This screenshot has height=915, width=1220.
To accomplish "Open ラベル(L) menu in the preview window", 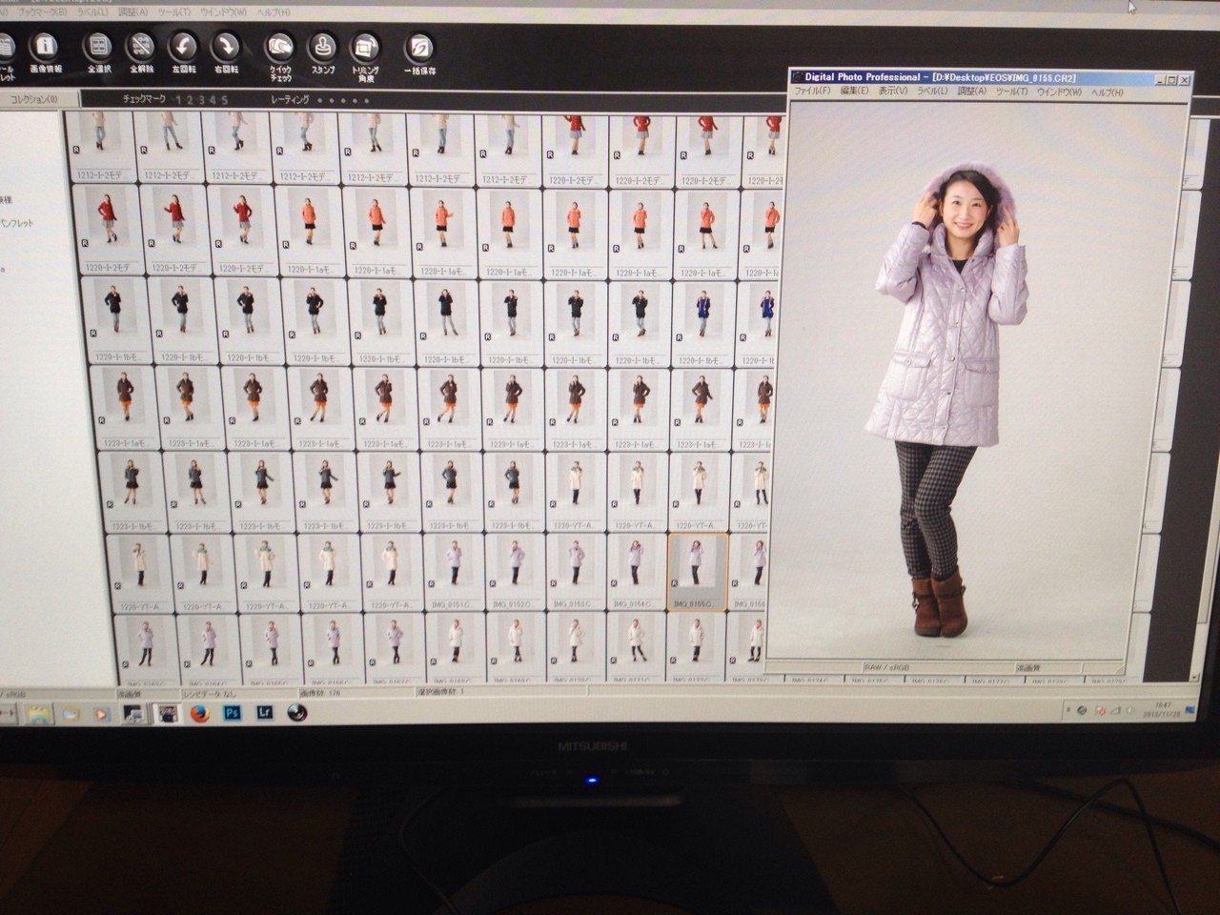I will [931, 91].
